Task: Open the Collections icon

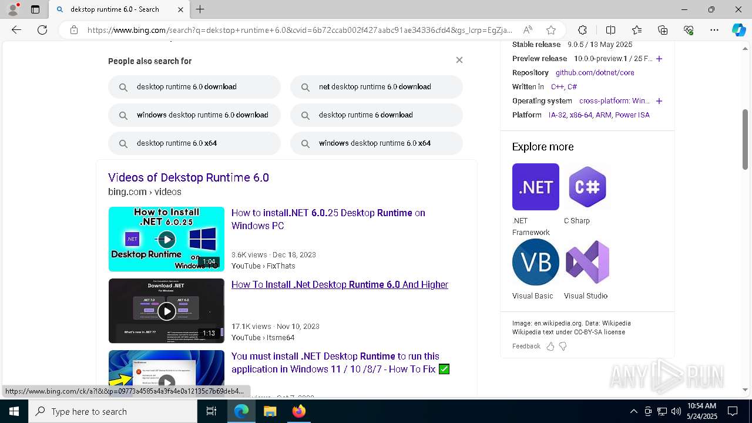Action: click(663, 30)
